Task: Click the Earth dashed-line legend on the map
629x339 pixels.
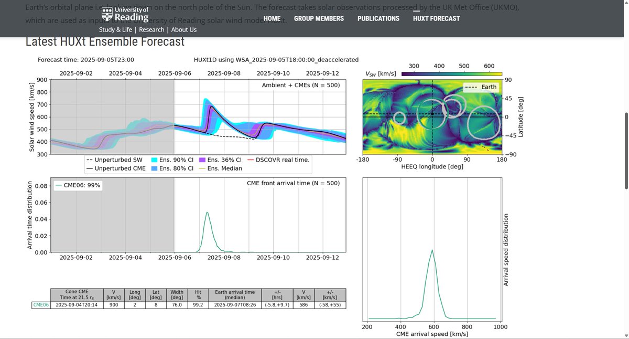Action: (x=472, y=87)
